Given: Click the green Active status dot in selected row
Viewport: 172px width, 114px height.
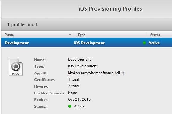Looking at the screenshot, I should click(x=144, y=43).
